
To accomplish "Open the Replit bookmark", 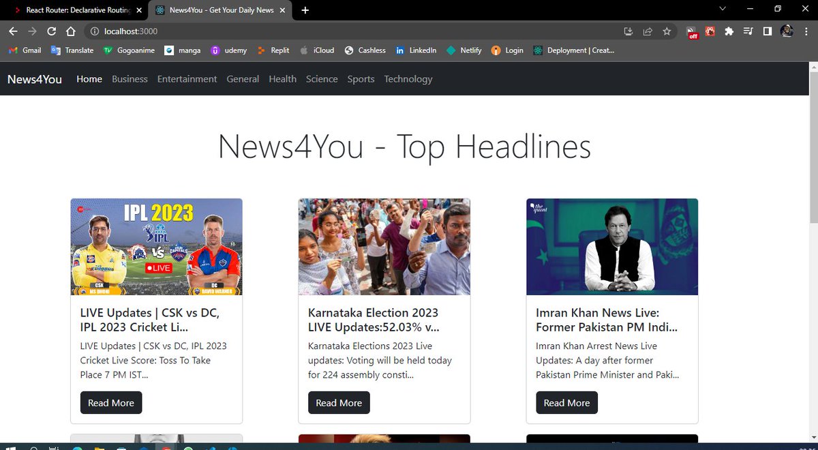I will (273, 50).
